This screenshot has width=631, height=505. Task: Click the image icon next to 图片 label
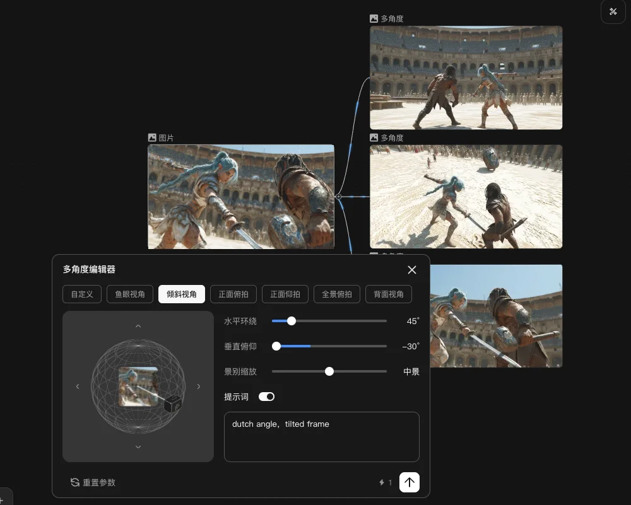151,137
